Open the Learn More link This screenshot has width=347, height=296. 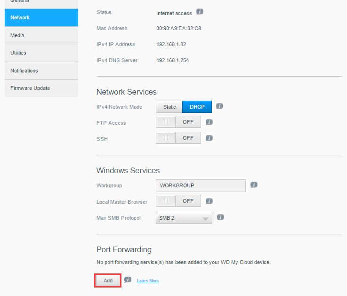(x=148, y=281)
